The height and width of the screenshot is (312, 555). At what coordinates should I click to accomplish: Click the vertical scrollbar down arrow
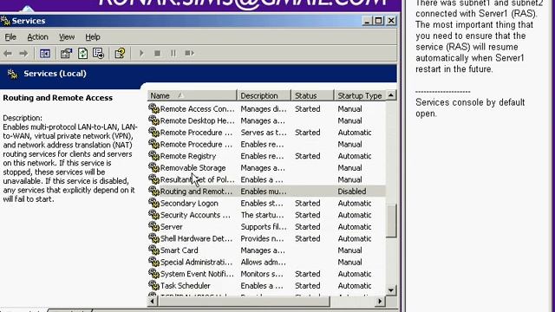click(391, 290)
